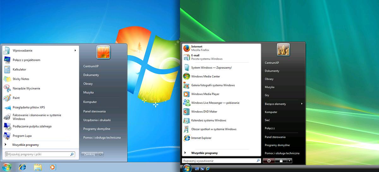Viewport: 379px width, 172px height.
Task: Open Dokumenty in Vista menu
Action: click(x=272, y=71)
